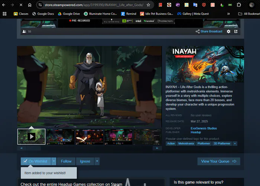Open the apps grid in bookmarks bar
Viewport: 260px width, 186px height.
[x=4, y=14]
